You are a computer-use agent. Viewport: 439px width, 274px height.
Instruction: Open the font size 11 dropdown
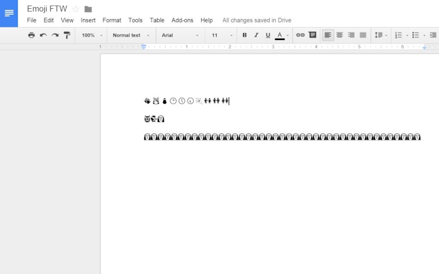[x=222, y=35]
